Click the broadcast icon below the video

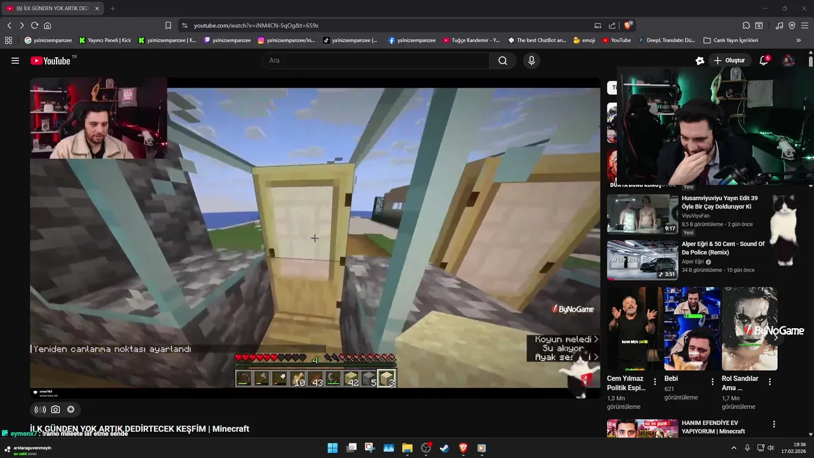tap(40, 410)
